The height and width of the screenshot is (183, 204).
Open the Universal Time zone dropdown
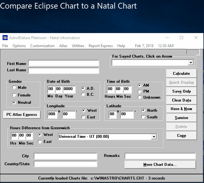(154, 137)
